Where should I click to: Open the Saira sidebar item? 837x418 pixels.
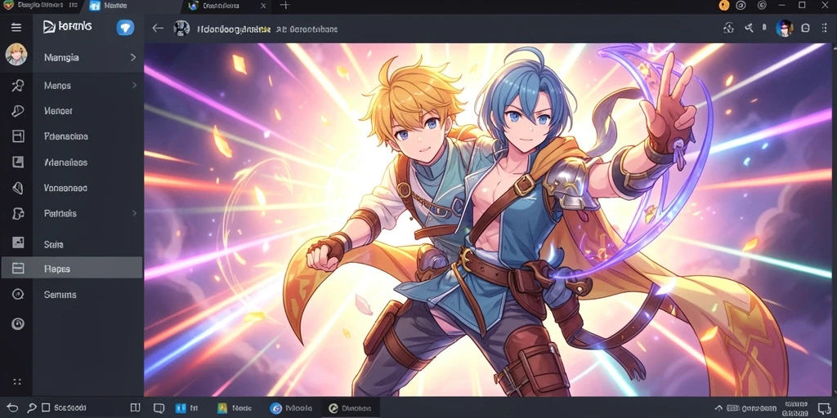pyautogui.click(x=88, y=244)
